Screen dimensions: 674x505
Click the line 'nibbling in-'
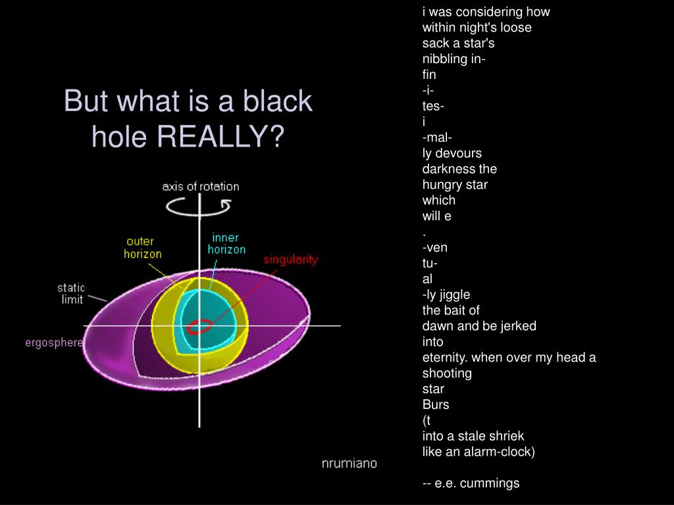pyautogui.click(x=454, y=59)
